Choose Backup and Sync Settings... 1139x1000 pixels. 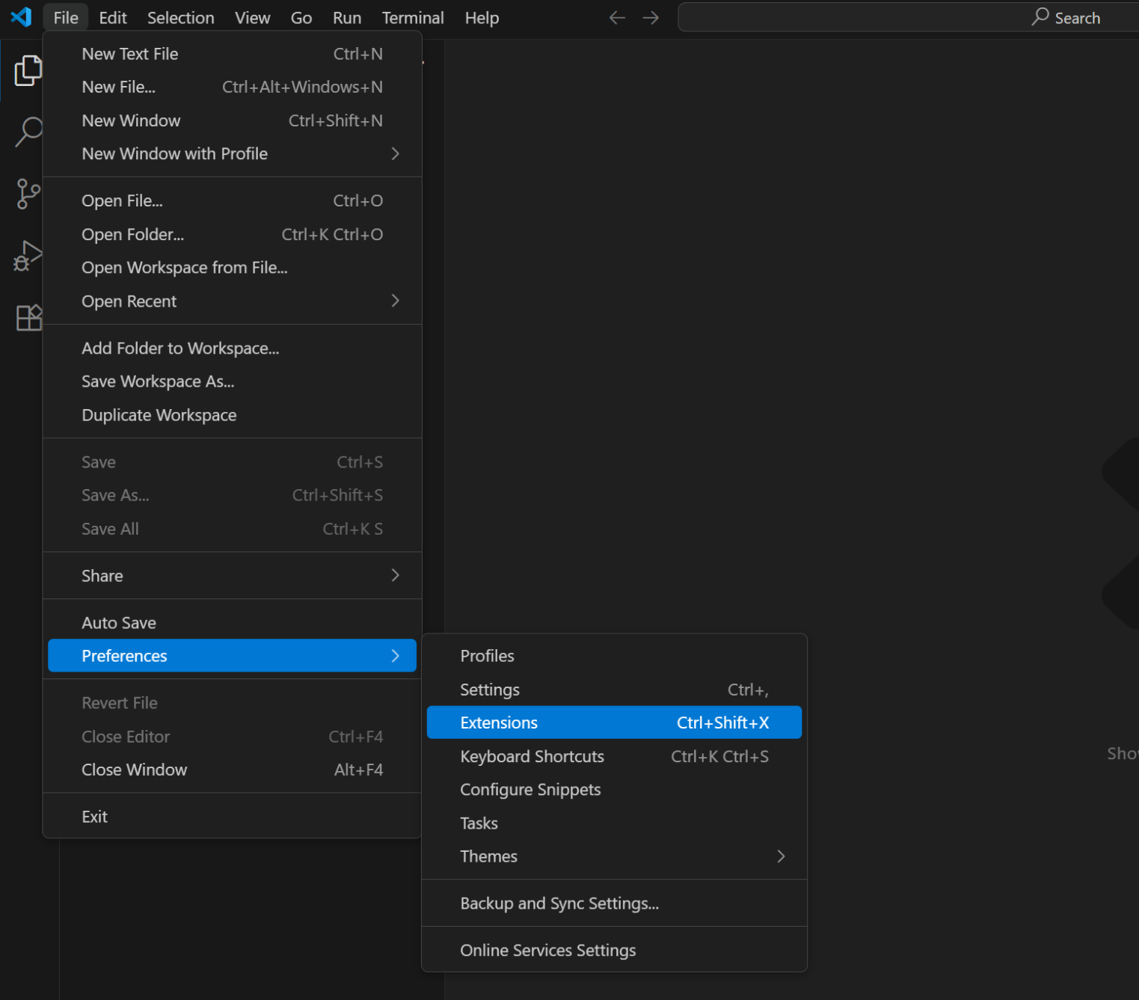614,904
